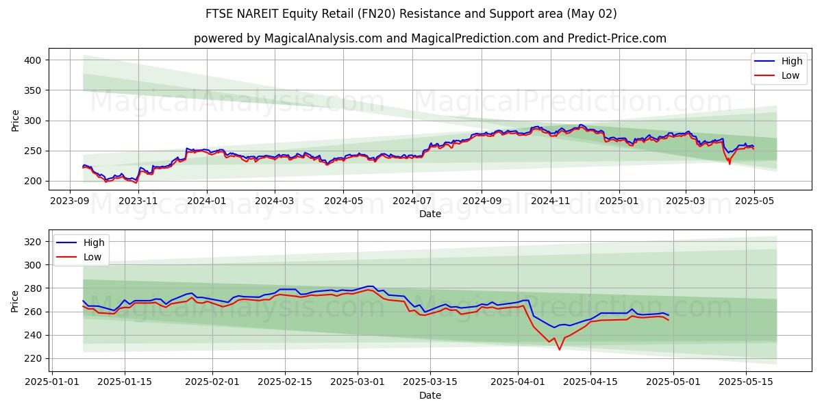The height and width of the screenshot is (411, 822).
Task: Click the '320' y-axis value on bottom chart
Action: click(34, 242)
